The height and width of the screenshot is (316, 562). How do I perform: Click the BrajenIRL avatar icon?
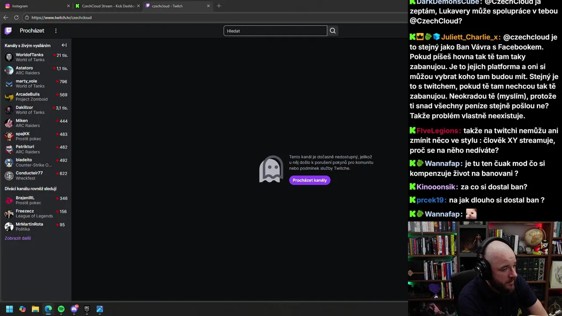[9, 201]
